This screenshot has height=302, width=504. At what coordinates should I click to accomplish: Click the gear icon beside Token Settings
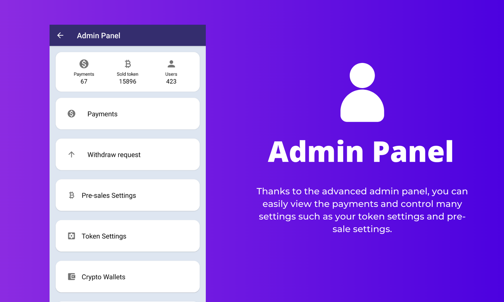click(72, 236)
